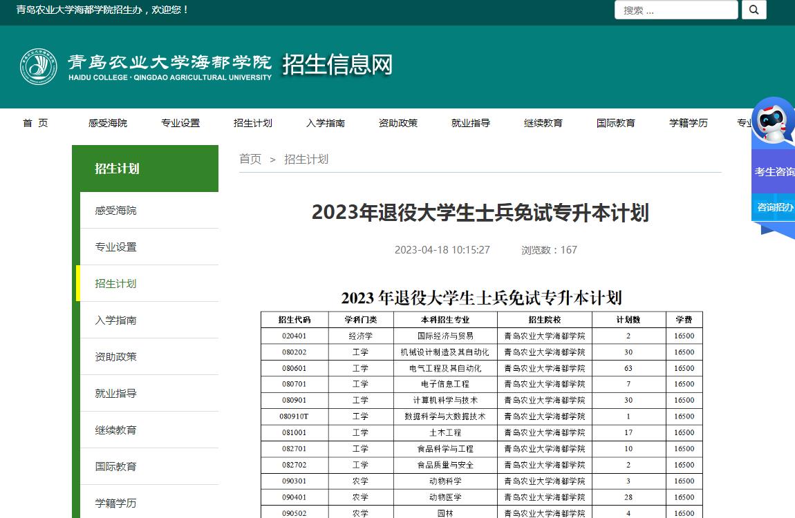The width and height of the screenshot is (795, 518).
Task: Click plan count 28 cell
Action: 628,497
